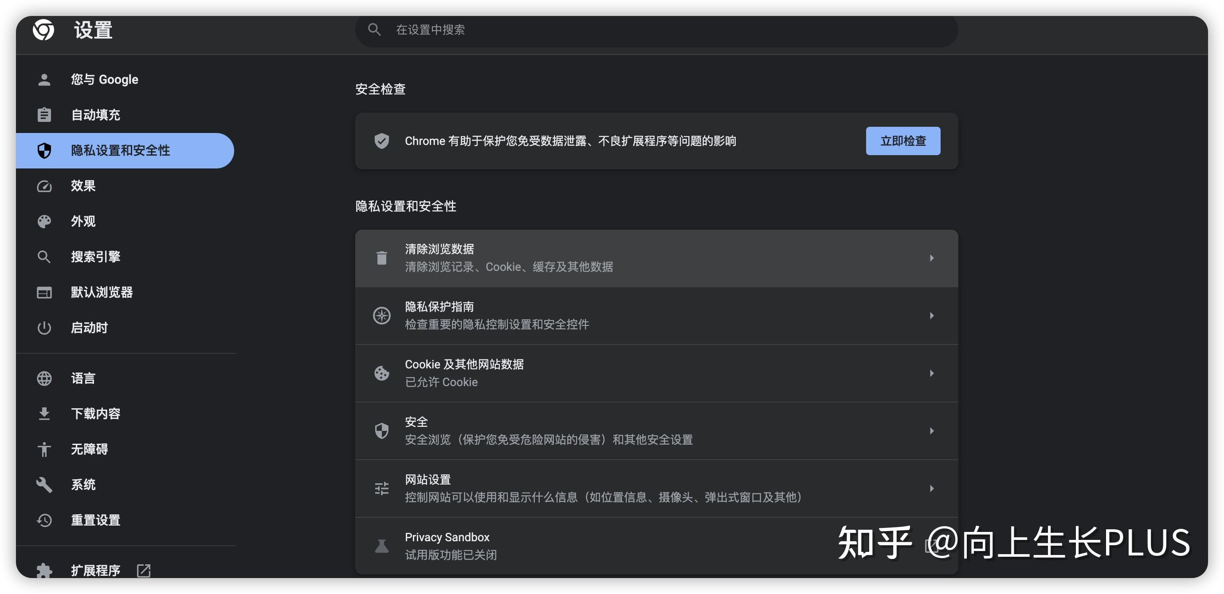
Task: Click the shield icon next to 安全
Action: click(381, 430)
